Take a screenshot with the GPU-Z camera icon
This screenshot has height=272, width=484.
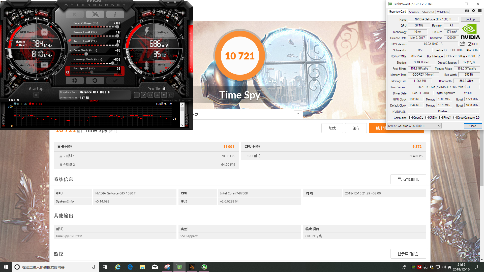coord(467,11)
